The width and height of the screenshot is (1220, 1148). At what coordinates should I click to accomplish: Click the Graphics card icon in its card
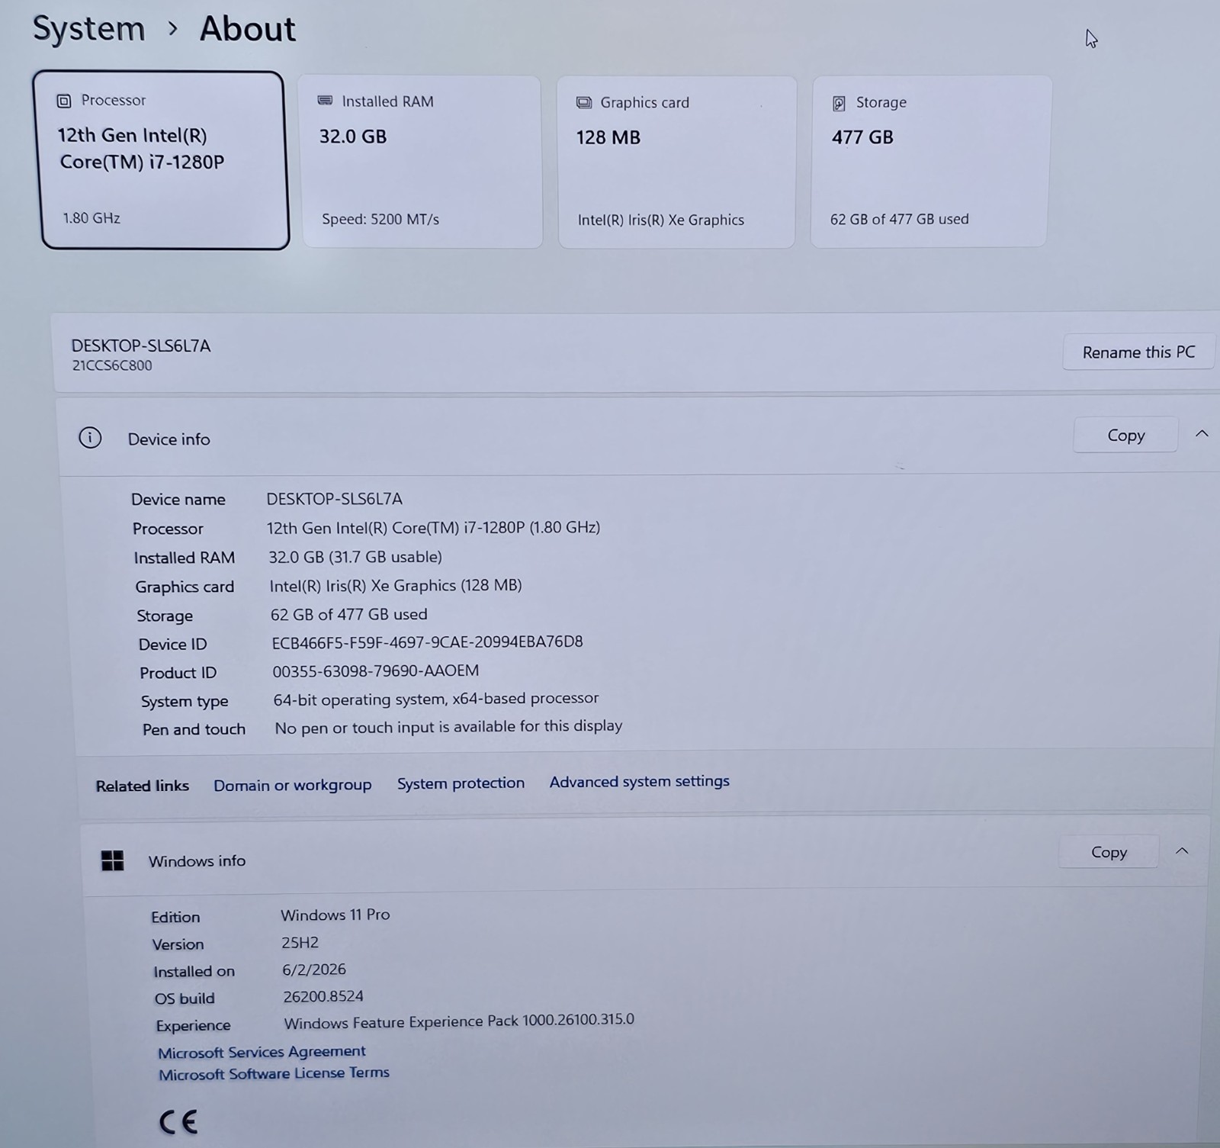(584, 102)
